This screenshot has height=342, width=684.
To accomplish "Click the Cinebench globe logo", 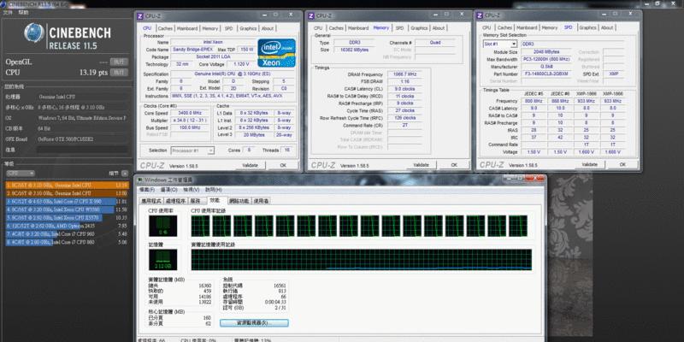I will [x=34, y=32].
